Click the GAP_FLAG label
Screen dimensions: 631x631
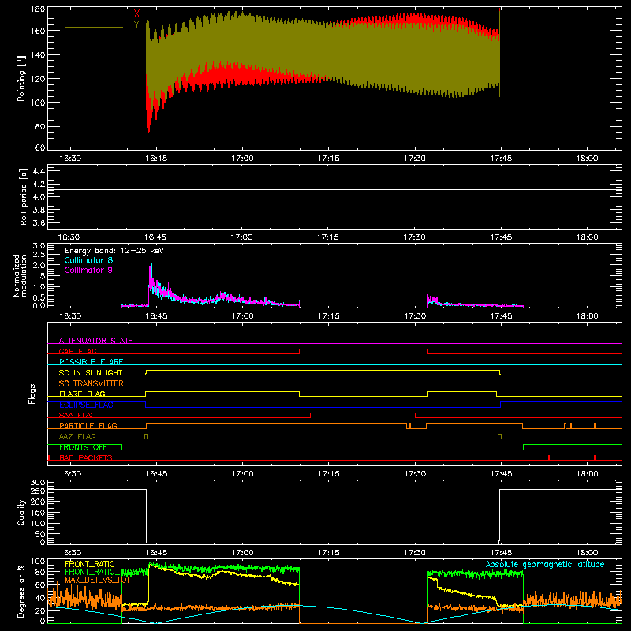tap(77, 351)
